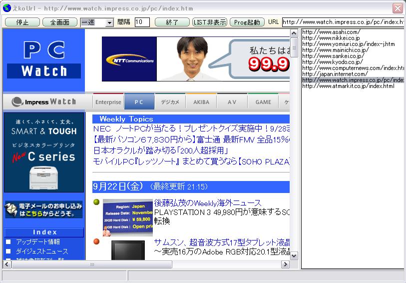The height and width of the screenshot is (283, 406).
Task: Open the 富士通 最新FMV link
Action: coord(191,139)
